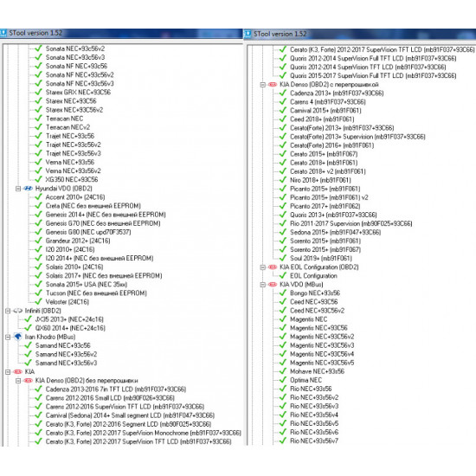Select Trajet NEC+93c56v3 entry
The width and height of the screenshot is (476, 476).
[74, 153]
